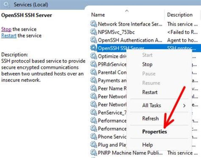Select the Phone Service gear icon
Image resolution: width=201 pixels, height=158 pixels.
(94, 137)
